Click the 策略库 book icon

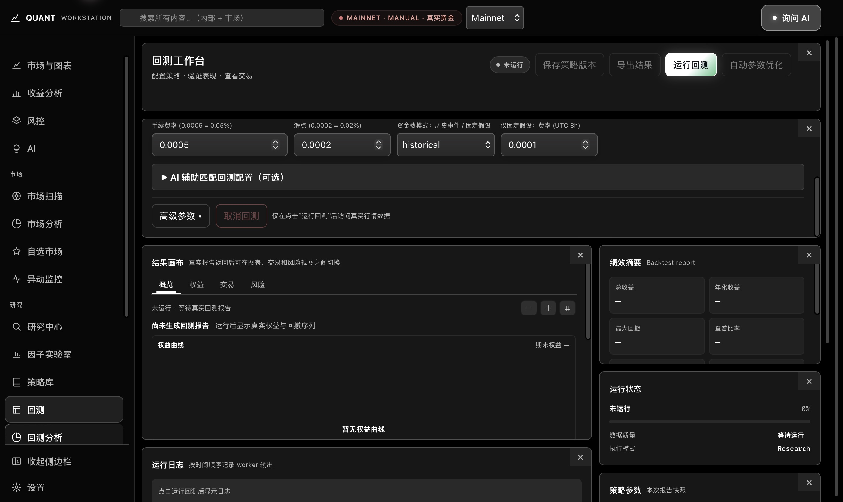point(16,382)
